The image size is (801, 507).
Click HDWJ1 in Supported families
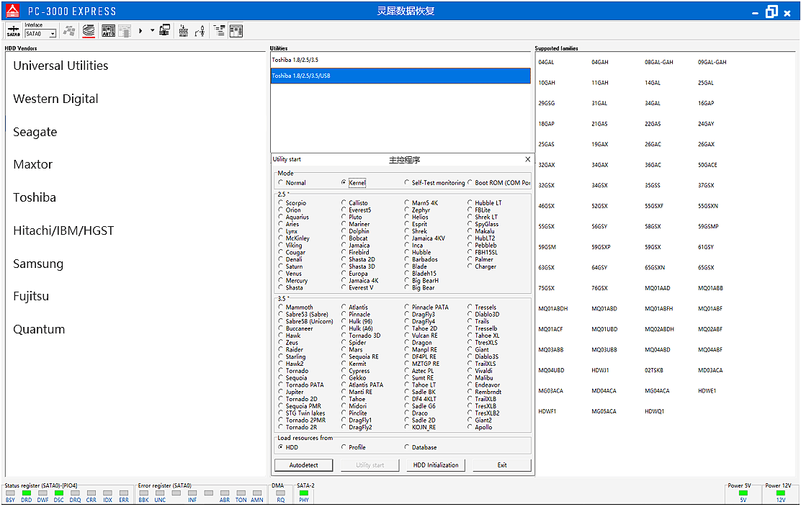pos(600,370)
